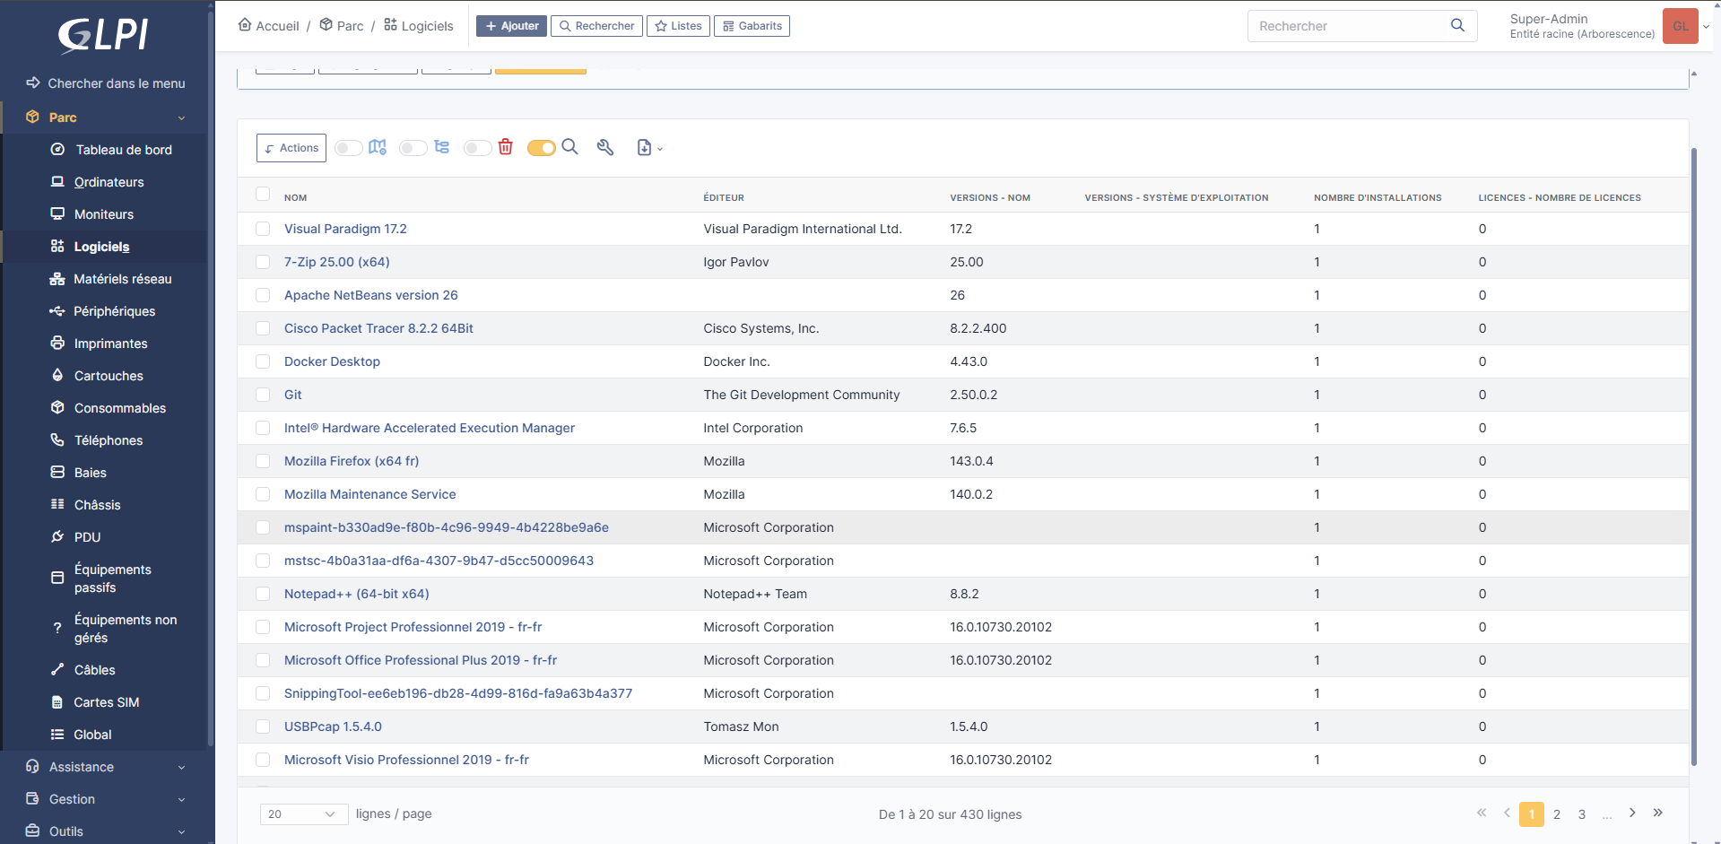1721x844 pixels.
Task: Click the Châssis icon
Action: point(57,504)
